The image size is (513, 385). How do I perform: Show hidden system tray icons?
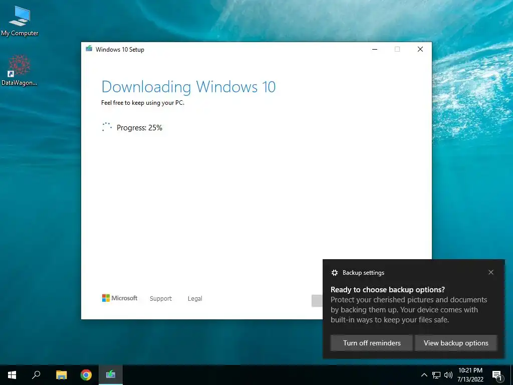[x=424, y=375]
